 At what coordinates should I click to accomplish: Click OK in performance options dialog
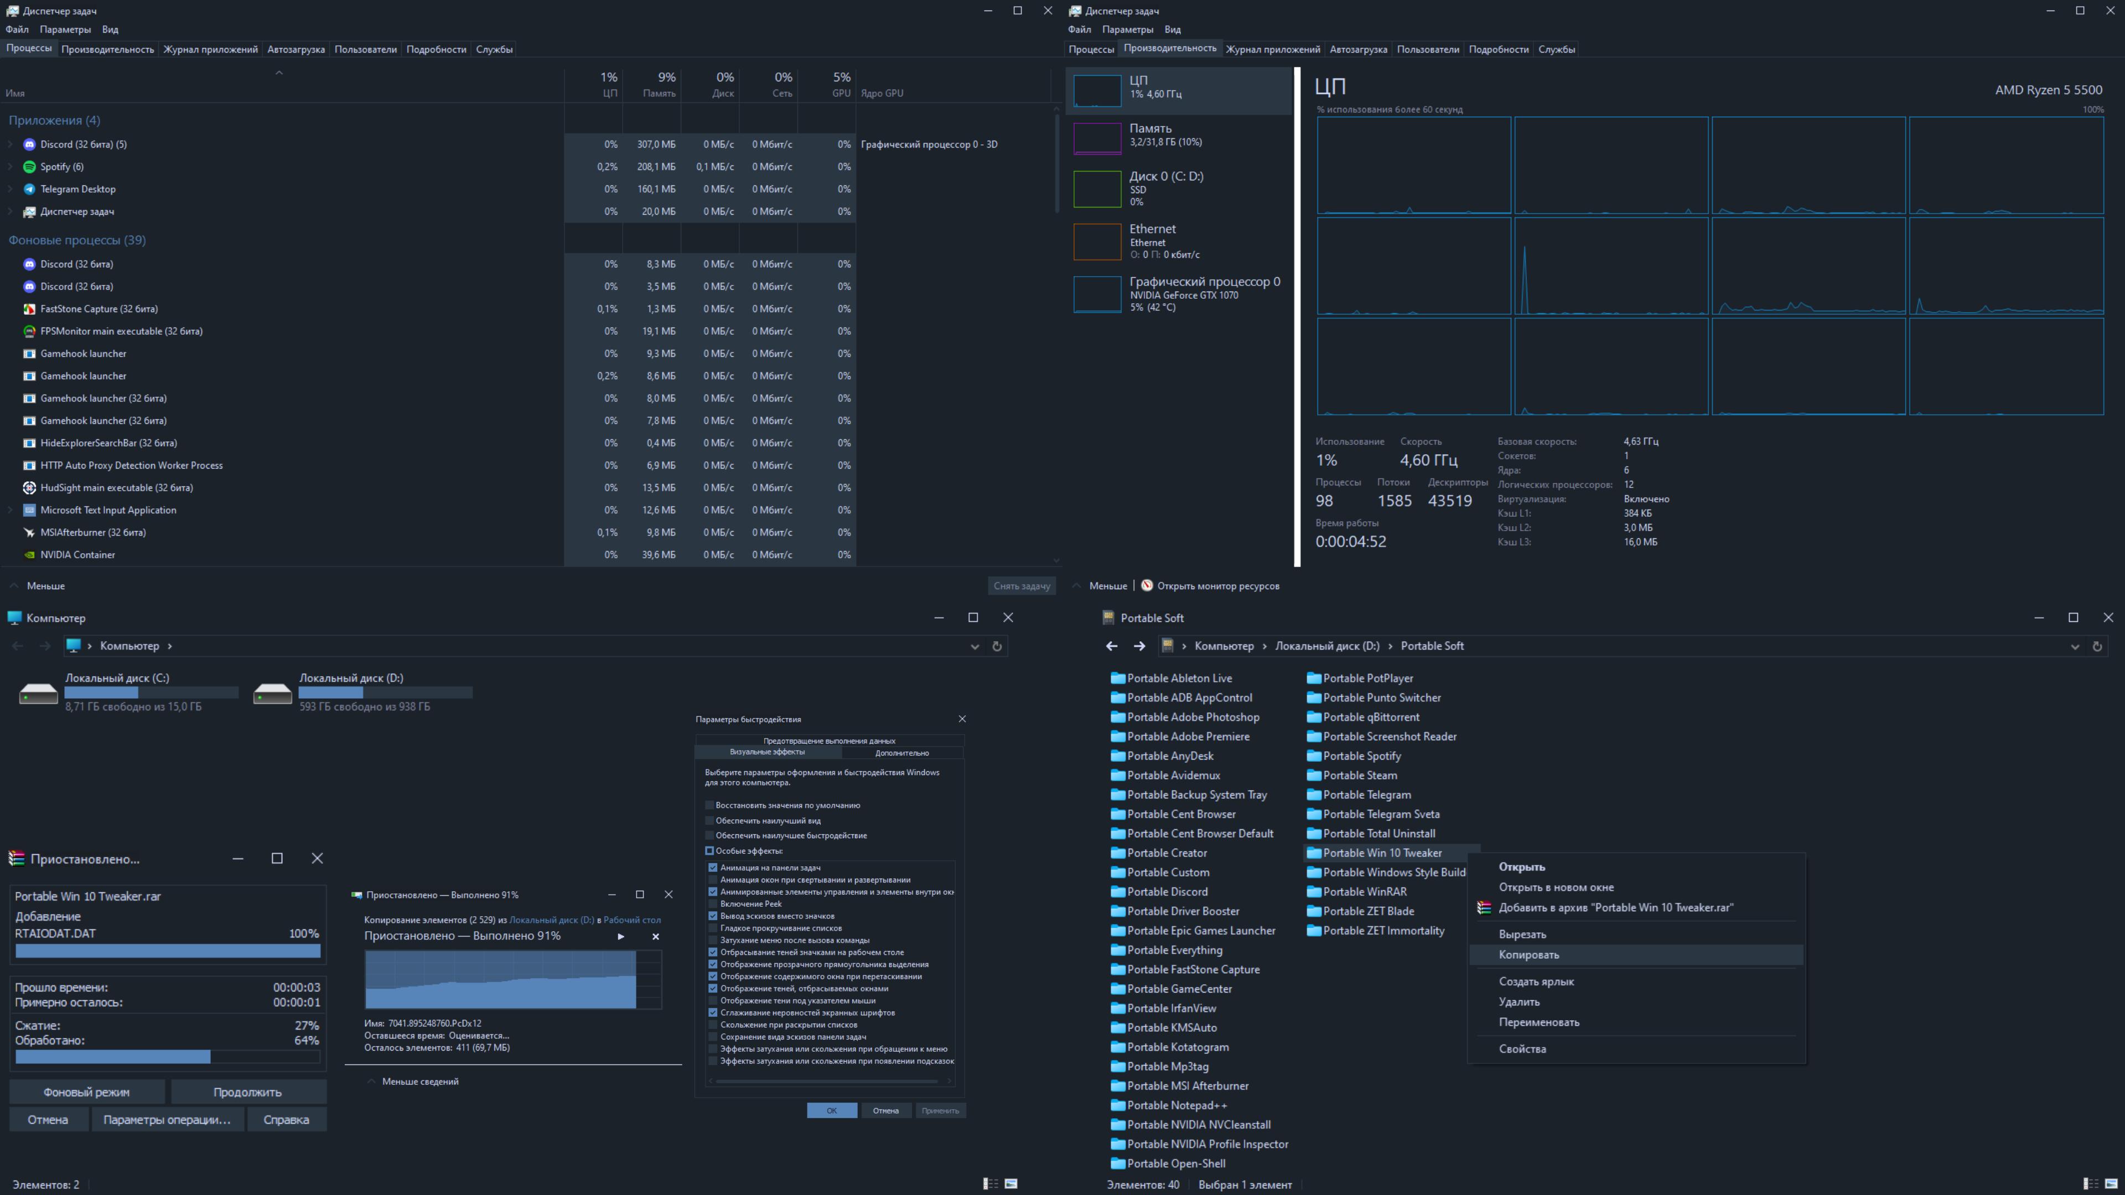pyautogui.click(x=832, y=1110)
